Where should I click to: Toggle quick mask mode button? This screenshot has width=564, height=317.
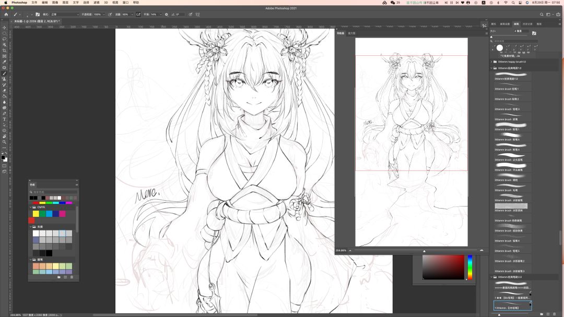[4, 166]
